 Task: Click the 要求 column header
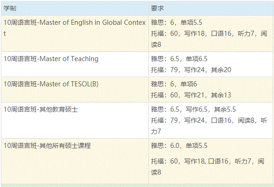click(157, 8)
